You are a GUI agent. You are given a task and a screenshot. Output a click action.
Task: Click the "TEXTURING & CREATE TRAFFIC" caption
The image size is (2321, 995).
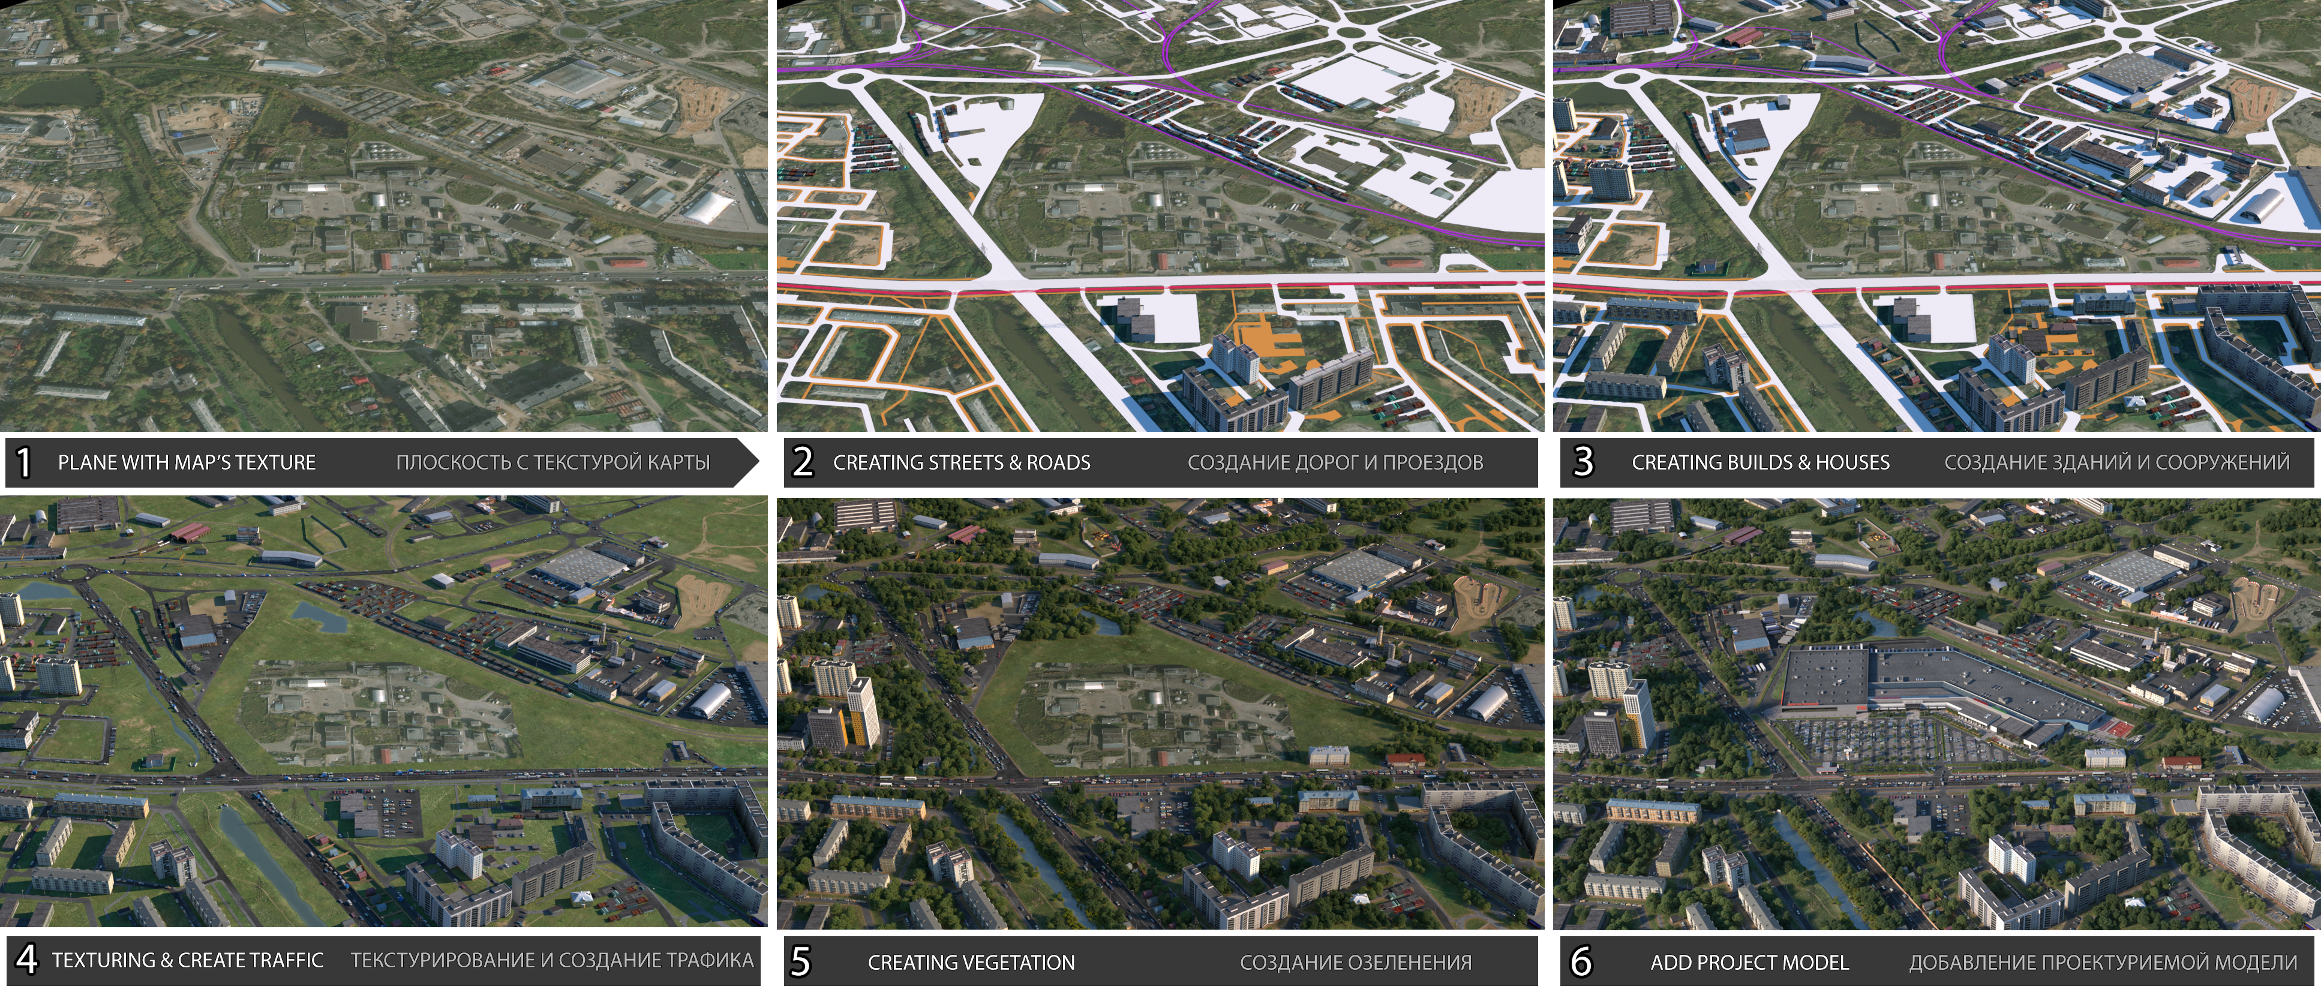[x=187, y=961]
